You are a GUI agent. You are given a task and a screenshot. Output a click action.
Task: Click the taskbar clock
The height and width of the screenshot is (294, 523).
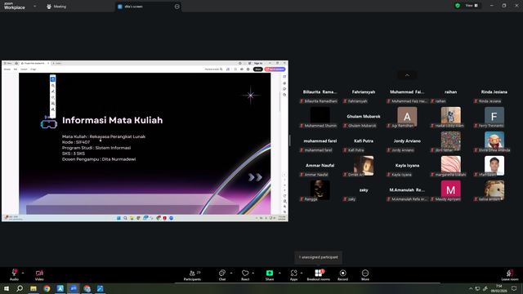[x=499, y=288]
